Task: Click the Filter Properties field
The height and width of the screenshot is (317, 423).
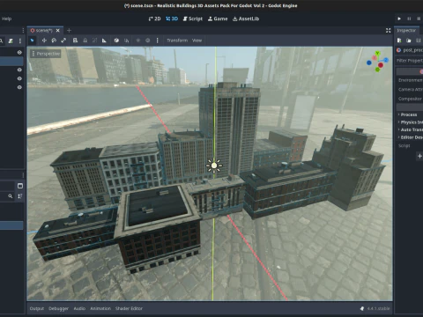Action: [409, 61]
